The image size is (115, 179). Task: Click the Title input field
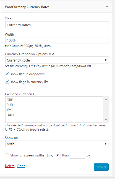click(57, 25)
